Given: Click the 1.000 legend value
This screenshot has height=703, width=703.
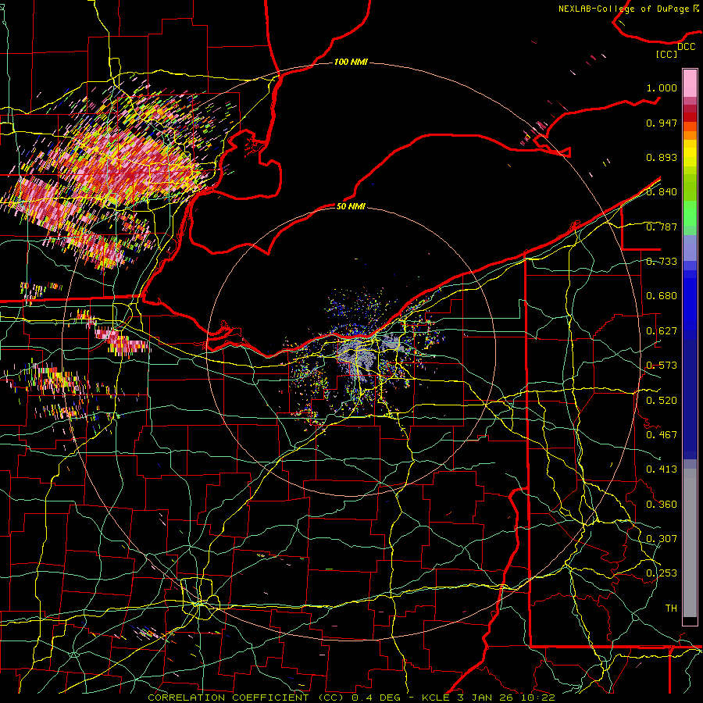Looking at the screenshot, I should (662, 87).
